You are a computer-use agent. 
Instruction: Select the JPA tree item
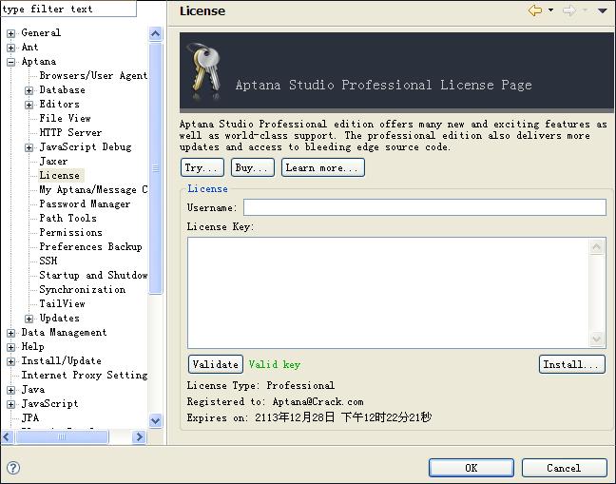[29, 418]
